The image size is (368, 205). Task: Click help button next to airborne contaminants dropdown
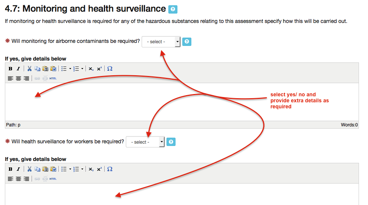(187, 42)
